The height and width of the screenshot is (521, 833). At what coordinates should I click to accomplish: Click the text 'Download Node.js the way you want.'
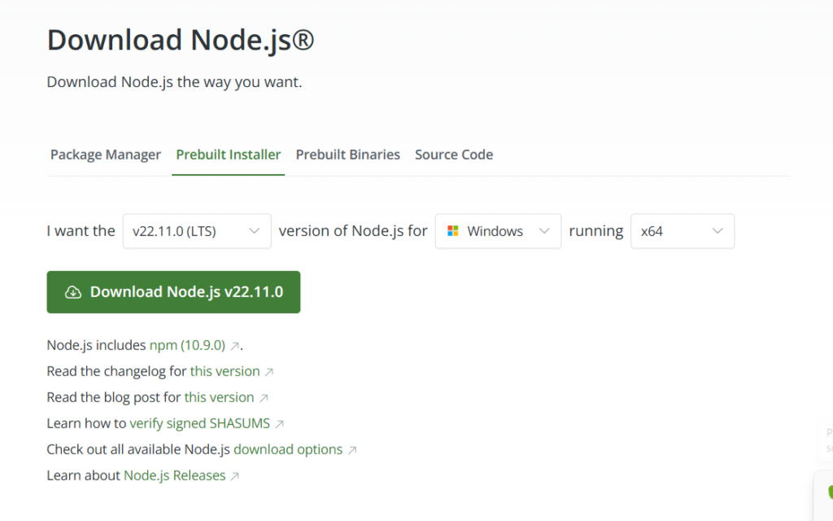(174, 82)
